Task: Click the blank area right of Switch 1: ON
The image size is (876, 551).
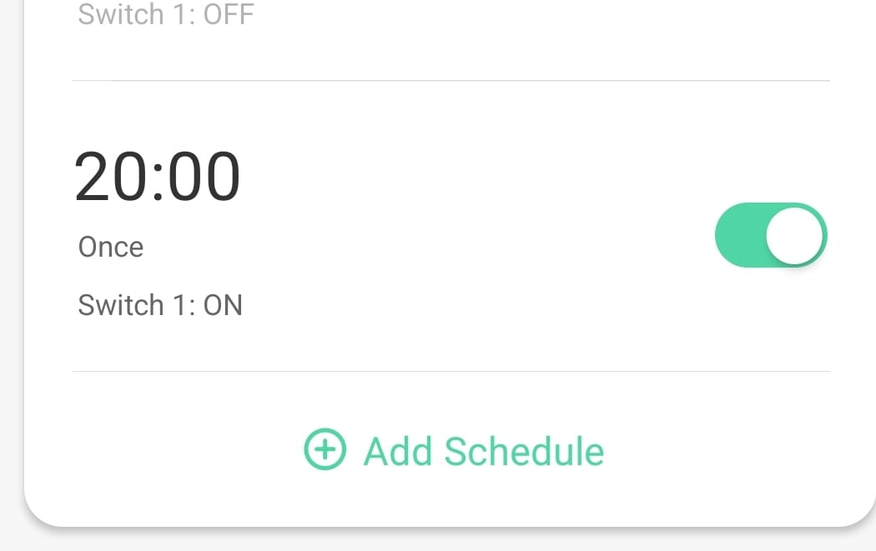Action: tap(501, 305)
